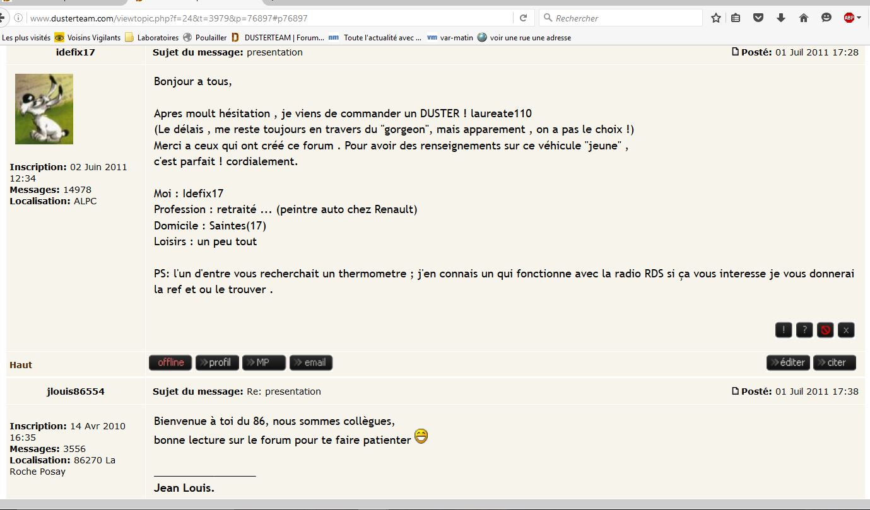Click the laughing smiley in jlouis86554's reply
The image size is (870, 510).
(421, 436)
